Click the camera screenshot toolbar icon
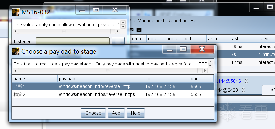 pyautogui.click(x=139, y=30)
